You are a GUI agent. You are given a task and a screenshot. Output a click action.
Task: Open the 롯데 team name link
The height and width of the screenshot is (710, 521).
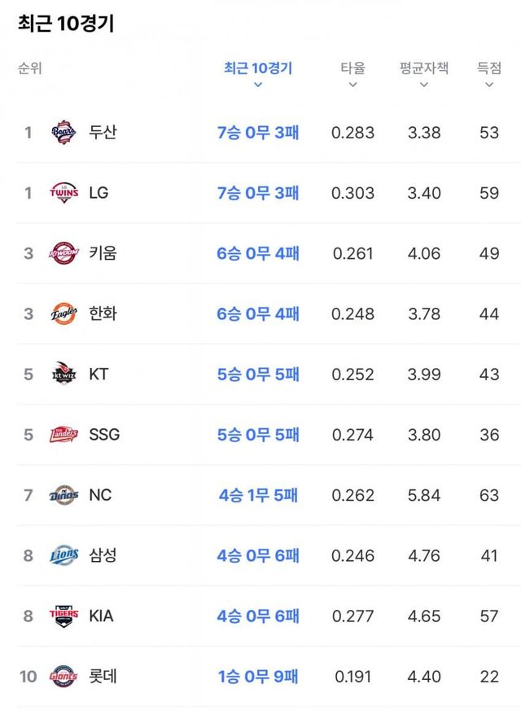103,676
